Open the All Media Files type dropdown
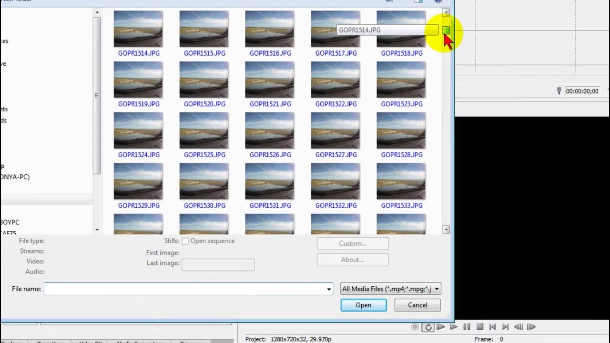Screen dimensions: 610x343 390,289
